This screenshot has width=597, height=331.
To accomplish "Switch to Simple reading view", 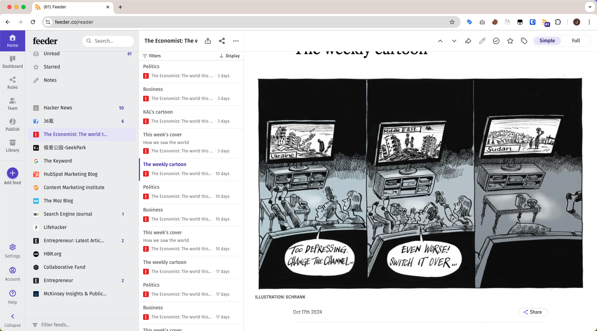I will (547, 41).
